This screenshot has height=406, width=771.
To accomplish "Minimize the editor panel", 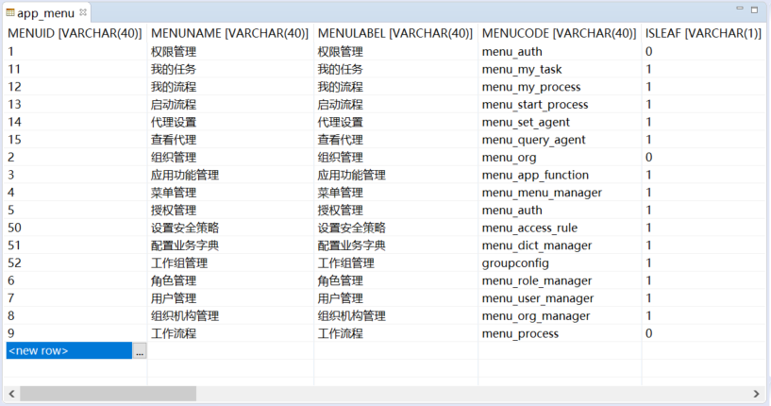I will (x=738, y=9).
